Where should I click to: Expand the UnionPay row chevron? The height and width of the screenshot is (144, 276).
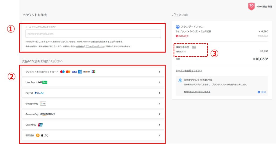point(160,125)
